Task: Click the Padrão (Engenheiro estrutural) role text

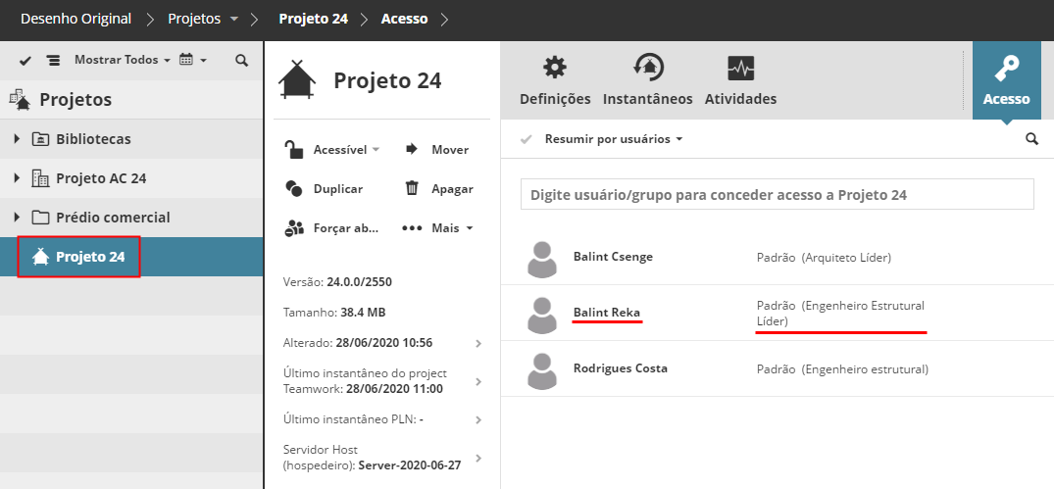Action: (x=843, y=368)
